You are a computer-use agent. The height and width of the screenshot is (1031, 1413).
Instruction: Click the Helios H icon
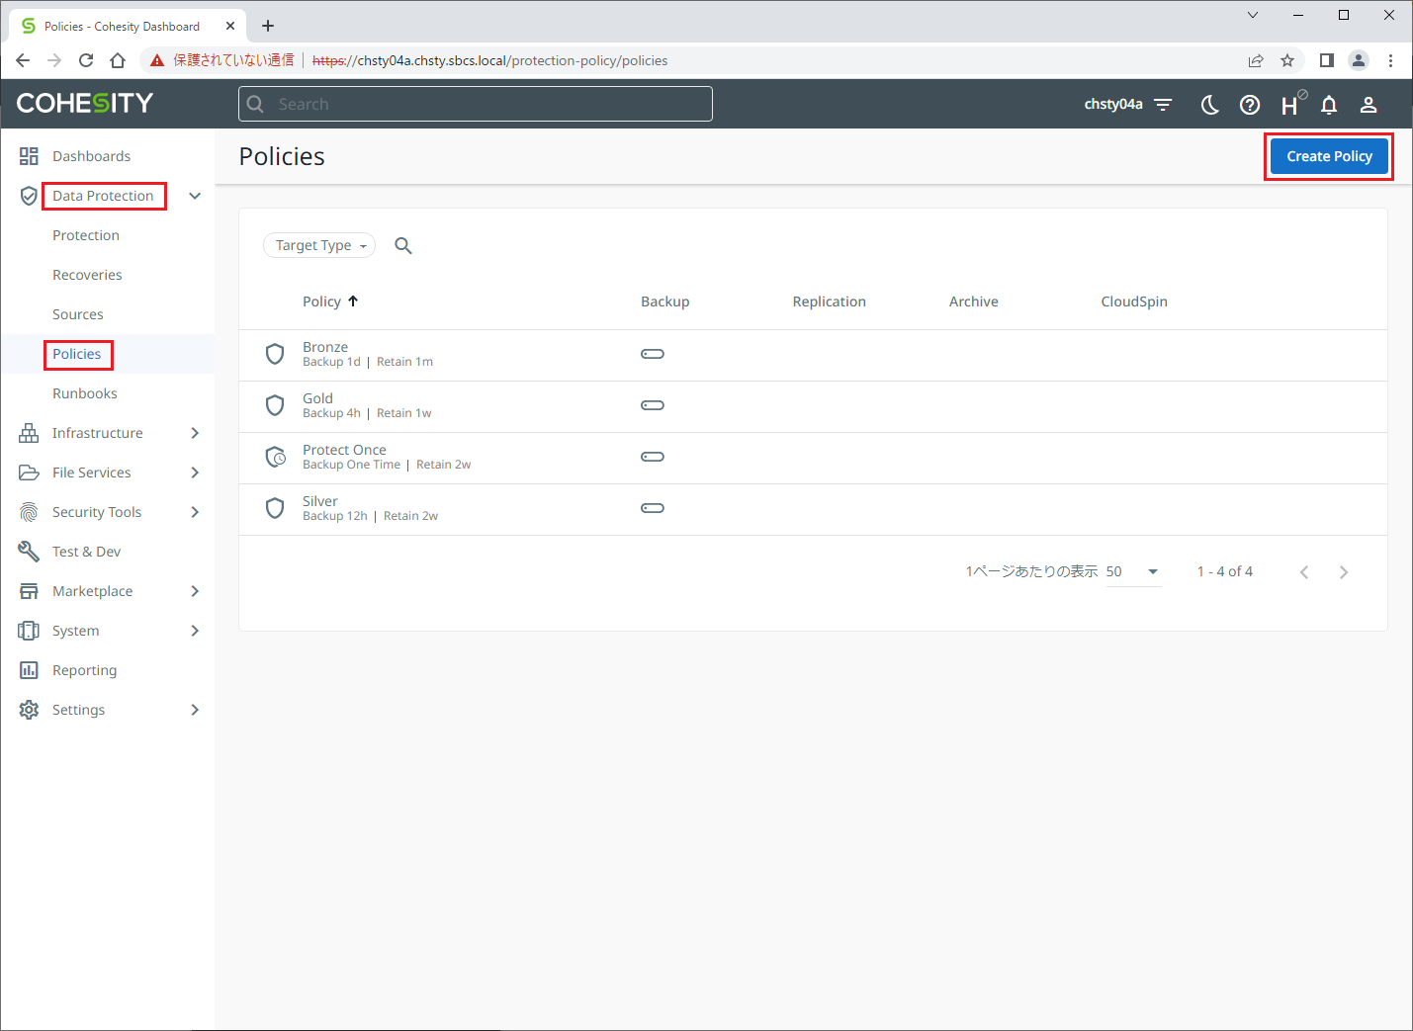tap(1291, 104)
